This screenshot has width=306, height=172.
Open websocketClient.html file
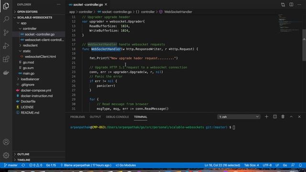point(39,56)
